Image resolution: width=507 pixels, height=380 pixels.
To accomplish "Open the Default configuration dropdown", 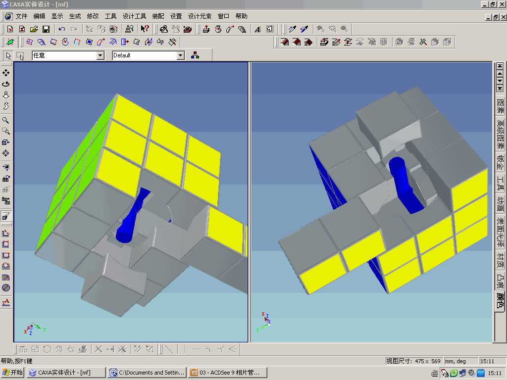I will tap(181, 55).
